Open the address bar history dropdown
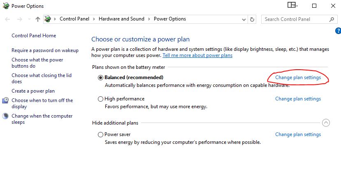The height and width of the screenshot is (175, 341). pyautogui.click(x=244, y=20)
